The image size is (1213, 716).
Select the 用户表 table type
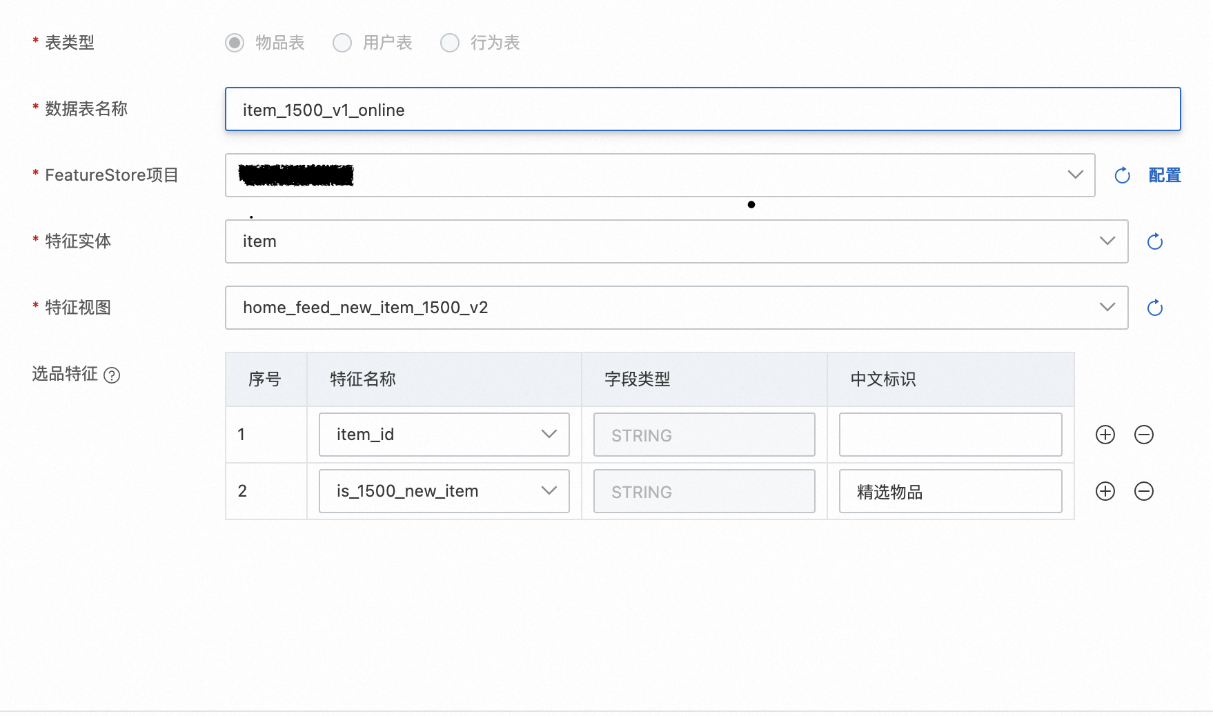342,43
